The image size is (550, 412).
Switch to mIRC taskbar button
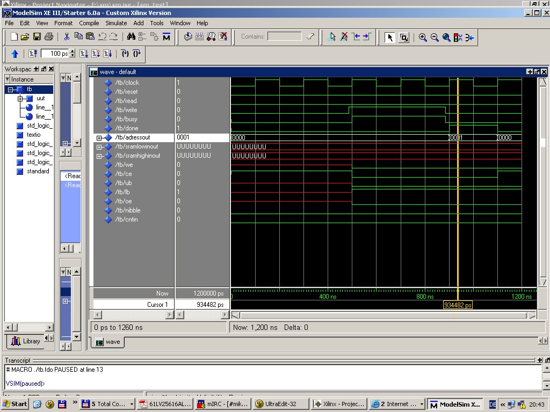[223, 404]
